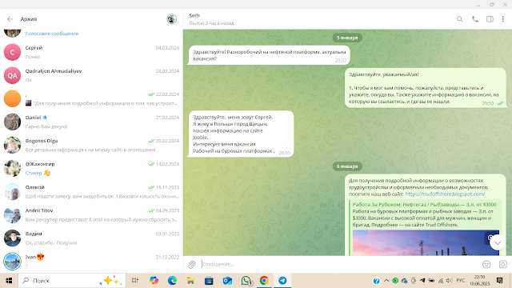Open the trudoffshore.blogspot.com link
The image size is (512, 288).
[x=445, y=194]
